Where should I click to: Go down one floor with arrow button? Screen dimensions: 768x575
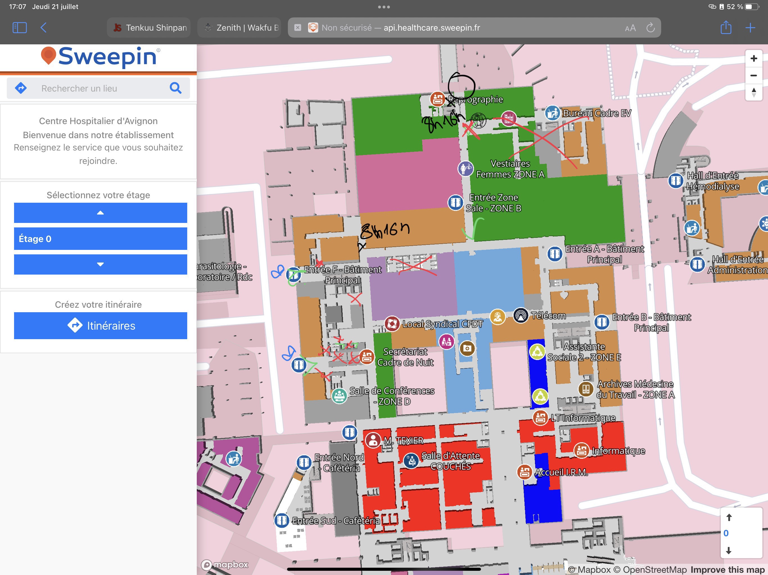click(x=100, y=264)
